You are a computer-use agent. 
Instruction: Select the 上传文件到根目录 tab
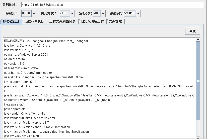tap(62, 21)
